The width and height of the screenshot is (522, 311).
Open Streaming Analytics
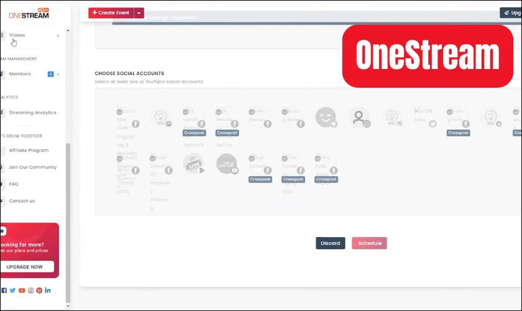tap(32, 113)
